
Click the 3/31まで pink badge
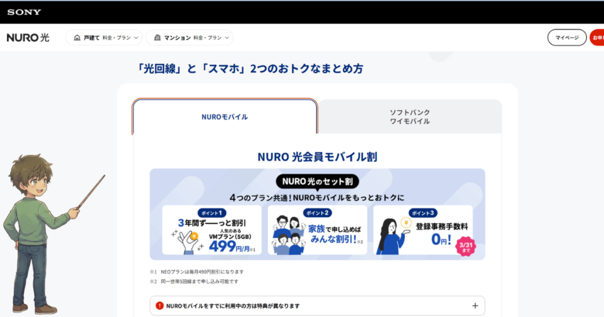(x=466, y=247)
